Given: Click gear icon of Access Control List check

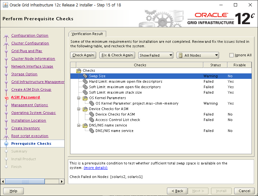Looking at the screenshot, I should [91, 120].
